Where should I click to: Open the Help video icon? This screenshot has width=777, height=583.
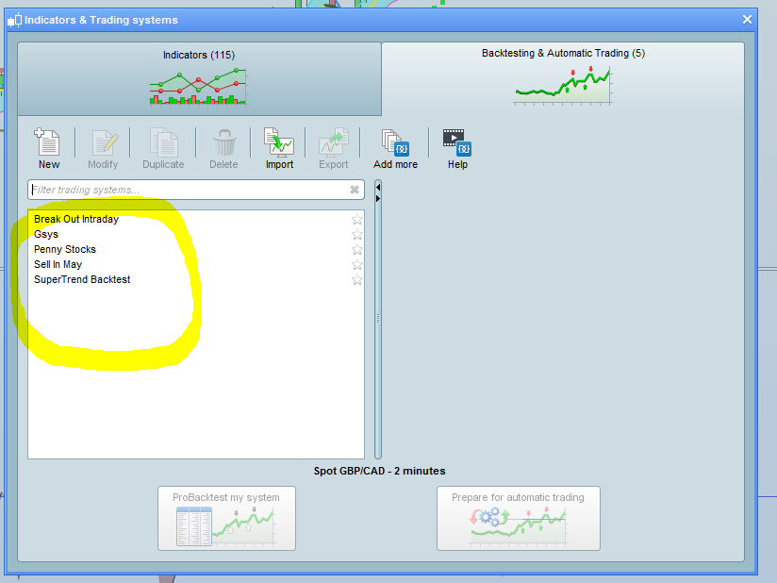coord(457,142)
